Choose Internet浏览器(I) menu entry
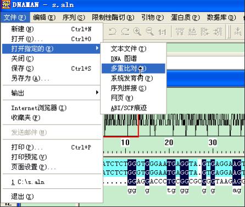Screen dimensions: 245x207 51,108
